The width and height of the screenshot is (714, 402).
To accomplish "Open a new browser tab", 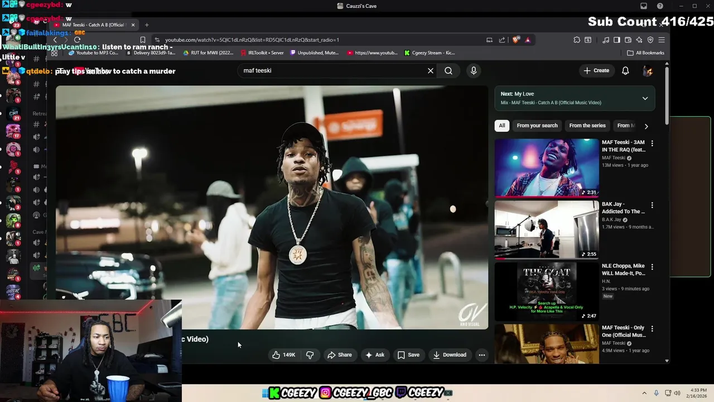I will pyautogui.click(x=147, y=25).
